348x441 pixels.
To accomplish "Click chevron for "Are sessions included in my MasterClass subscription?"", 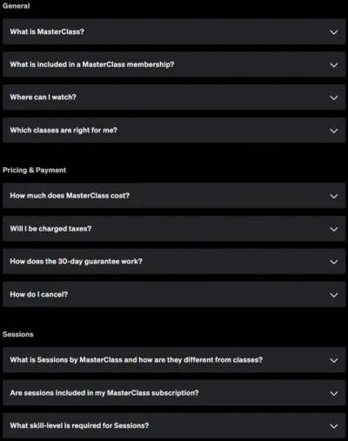I will click(x=334, y=393).
